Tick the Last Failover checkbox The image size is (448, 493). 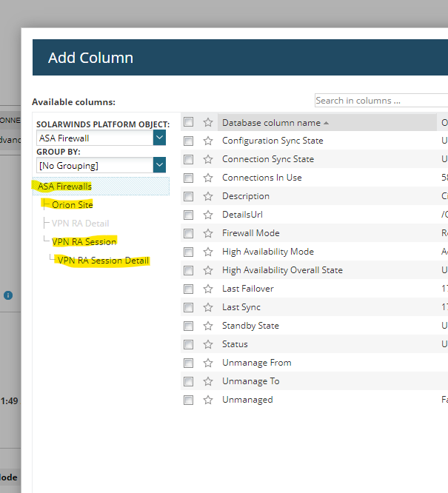click(x=188, y=289)
